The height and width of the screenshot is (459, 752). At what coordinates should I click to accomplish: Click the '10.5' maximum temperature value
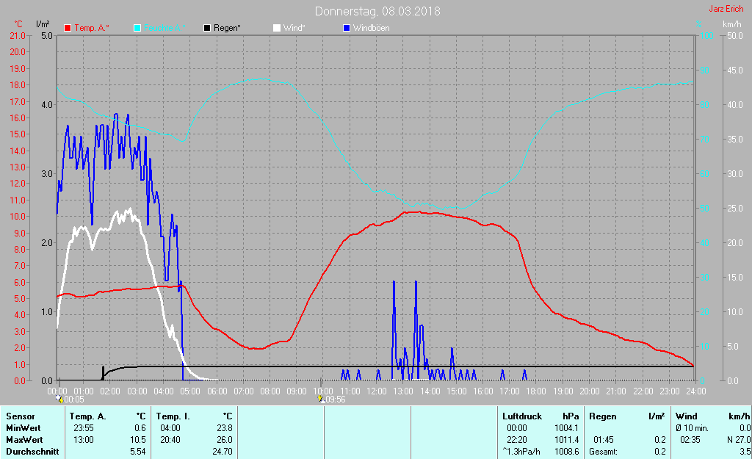click(137, 439)
